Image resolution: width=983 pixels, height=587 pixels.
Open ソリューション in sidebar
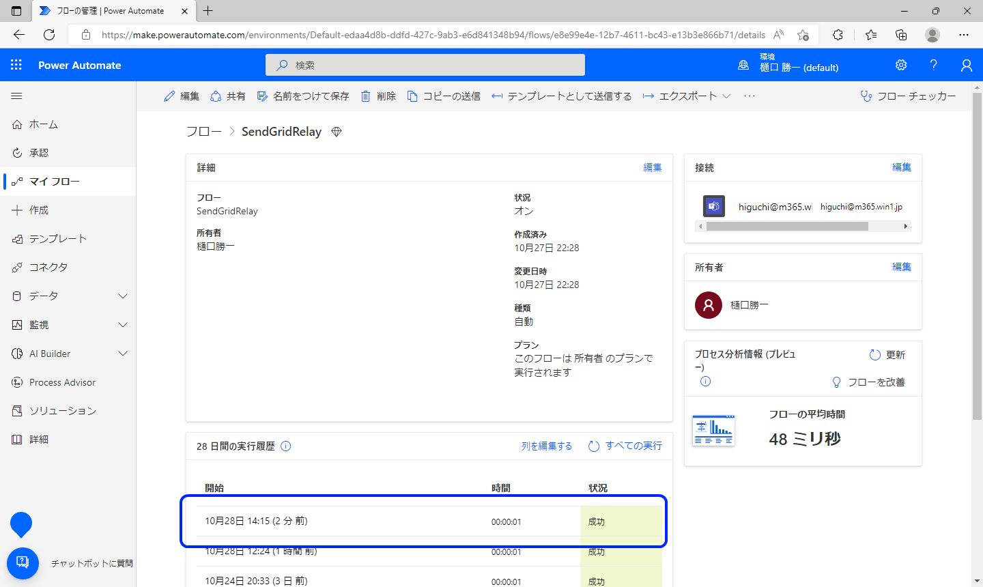click(x=68, y=411)
